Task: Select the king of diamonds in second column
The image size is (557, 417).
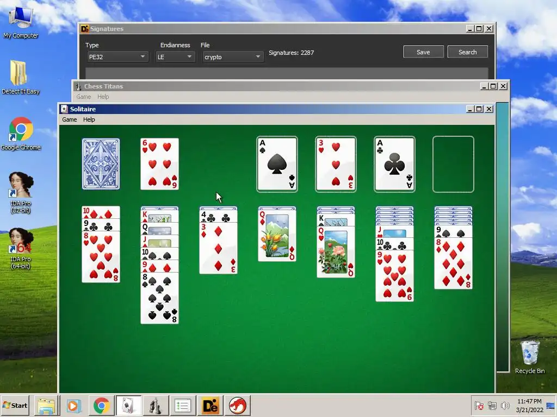Action: coord(159,217)
